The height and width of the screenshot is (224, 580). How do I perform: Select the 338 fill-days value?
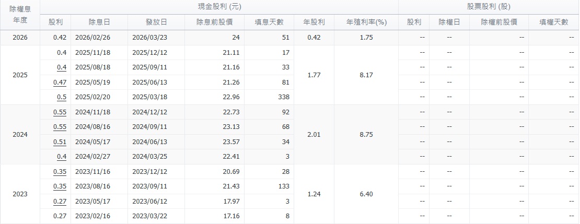tap(284, 97)
